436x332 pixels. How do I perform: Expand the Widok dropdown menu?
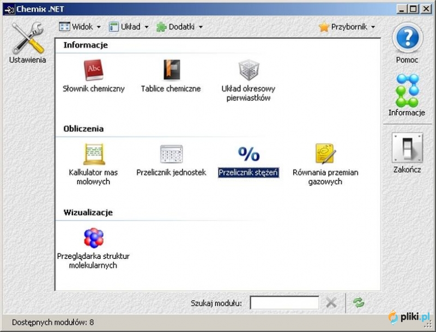[x=80, y=27]
